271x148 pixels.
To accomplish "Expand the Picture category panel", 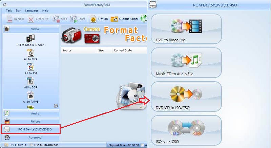I will click(30, 121).
